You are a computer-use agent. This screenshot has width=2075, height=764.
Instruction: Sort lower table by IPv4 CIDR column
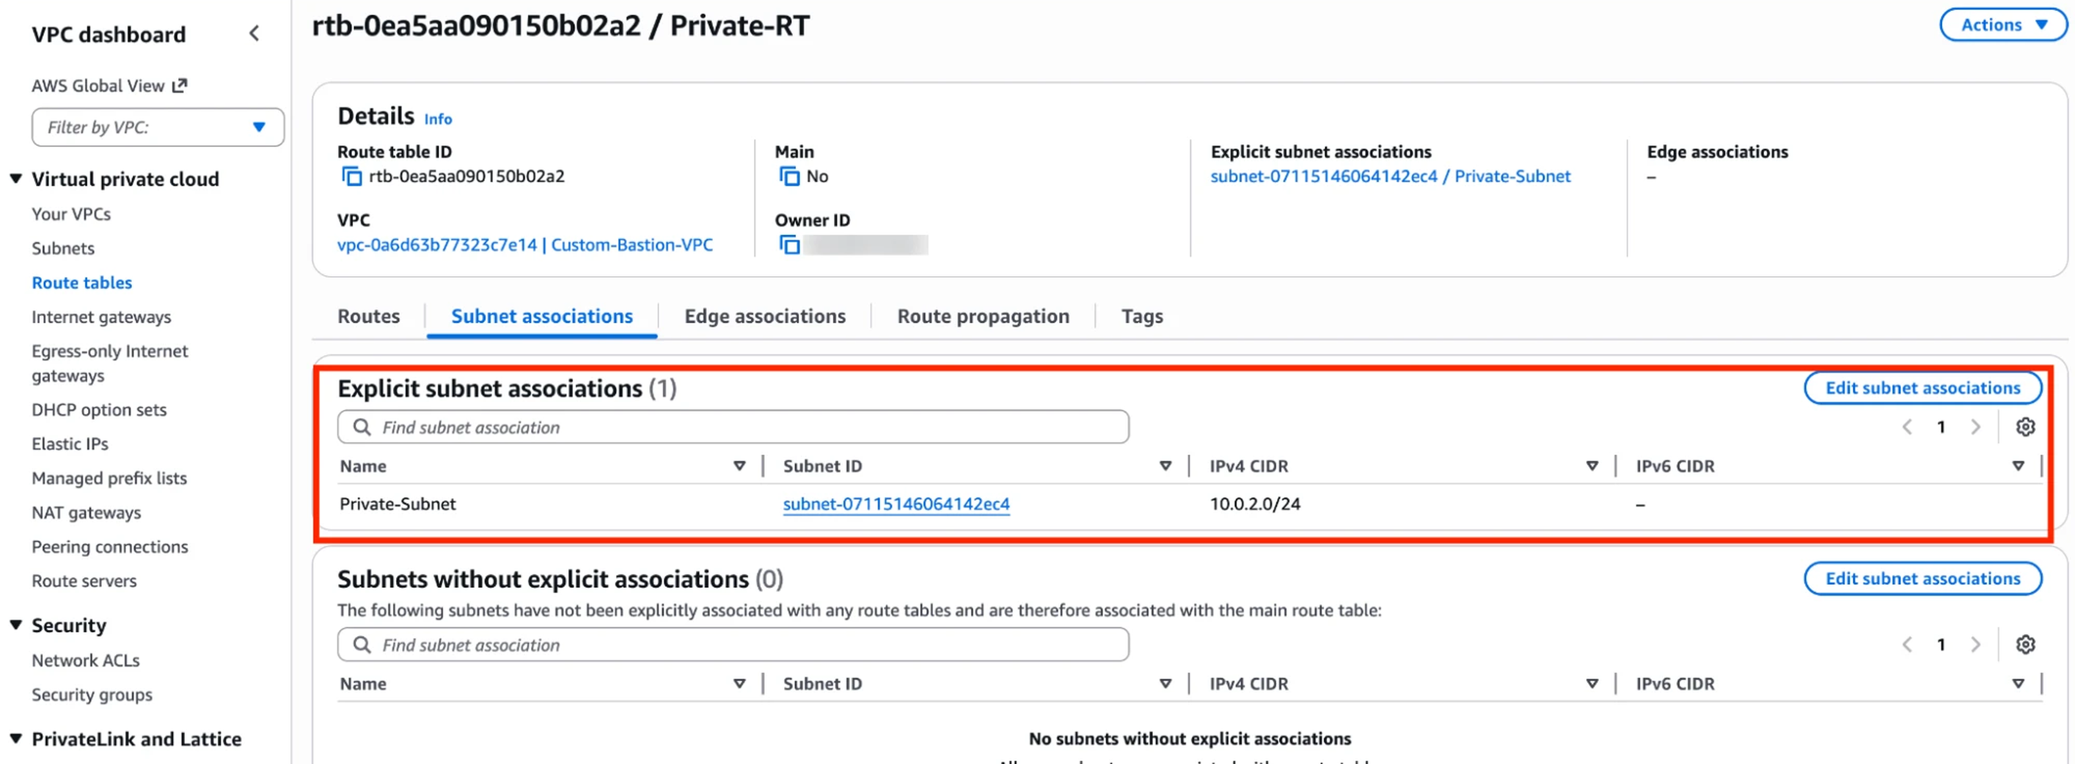coord(1592,683)
